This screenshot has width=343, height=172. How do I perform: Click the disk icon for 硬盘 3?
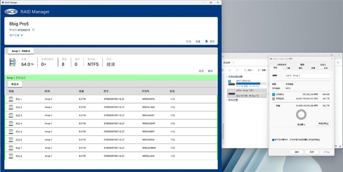[x=11, y=115]
